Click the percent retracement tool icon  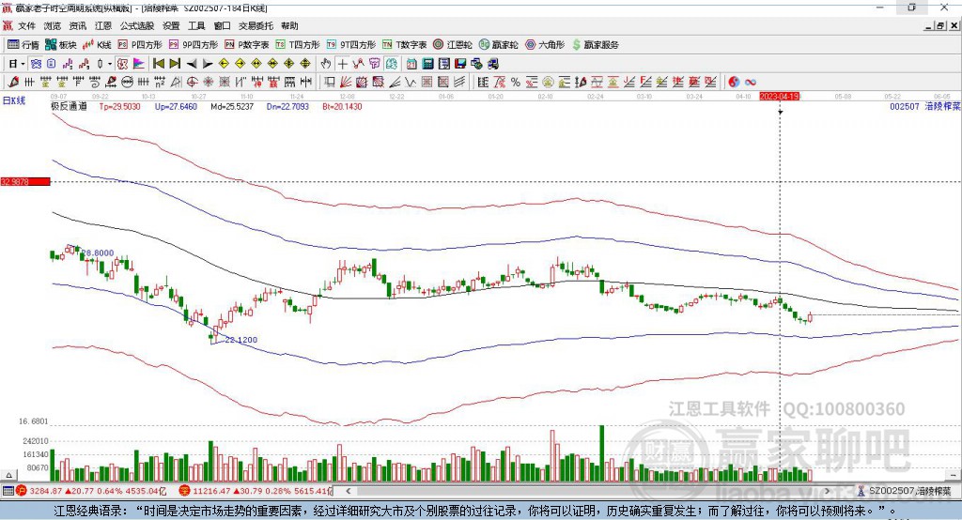click(x=516, y=83)
